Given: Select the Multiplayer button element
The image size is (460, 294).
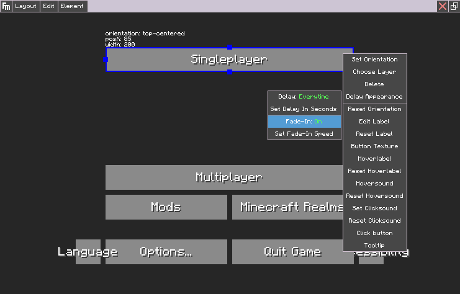Looking at the screenshot, I should (225, 177).
